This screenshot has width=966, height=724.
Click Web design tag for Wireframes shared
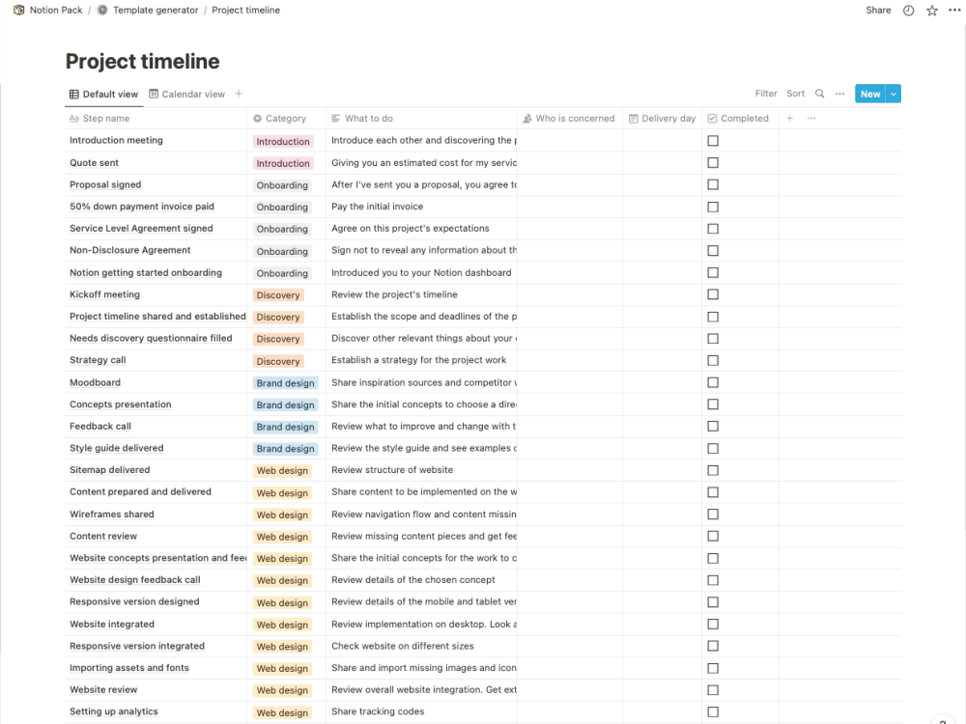click(x=282, y=515)
